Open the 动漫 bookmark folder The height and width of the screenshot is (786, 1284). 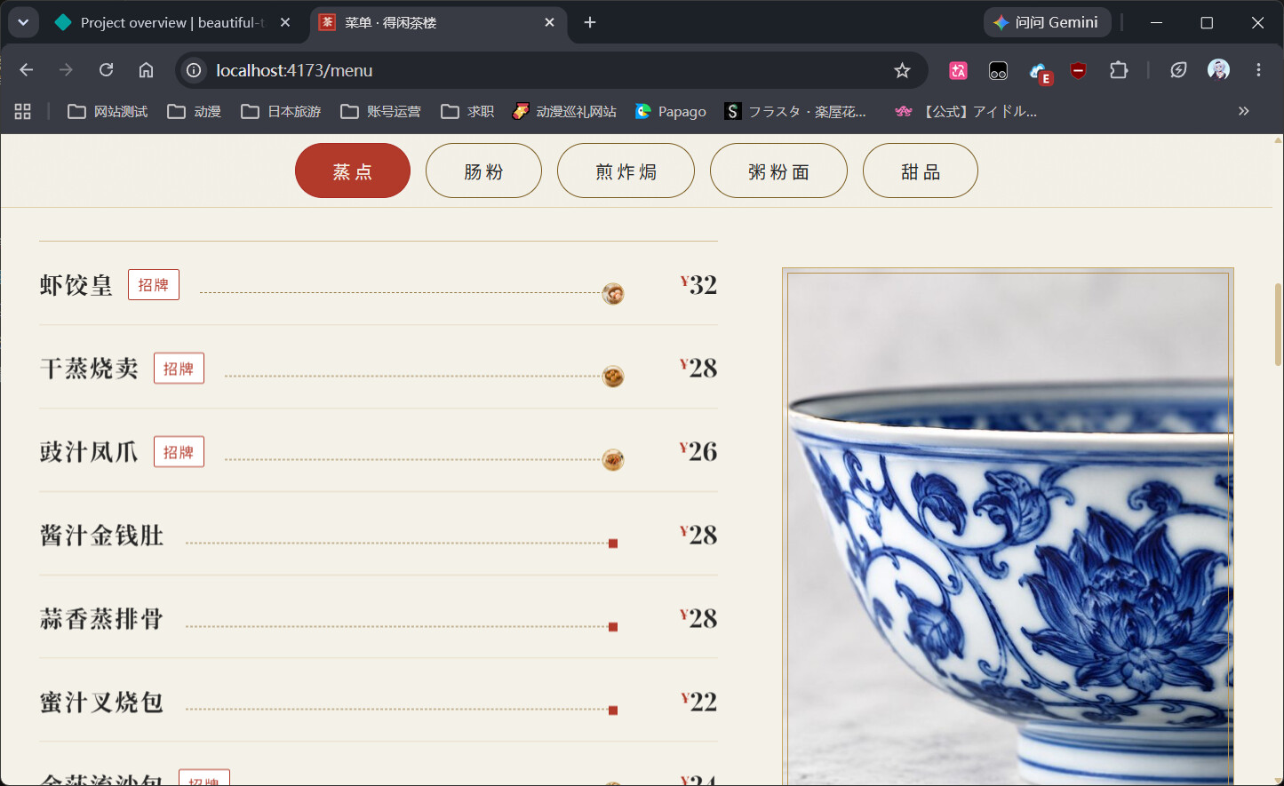click(194, 111)
